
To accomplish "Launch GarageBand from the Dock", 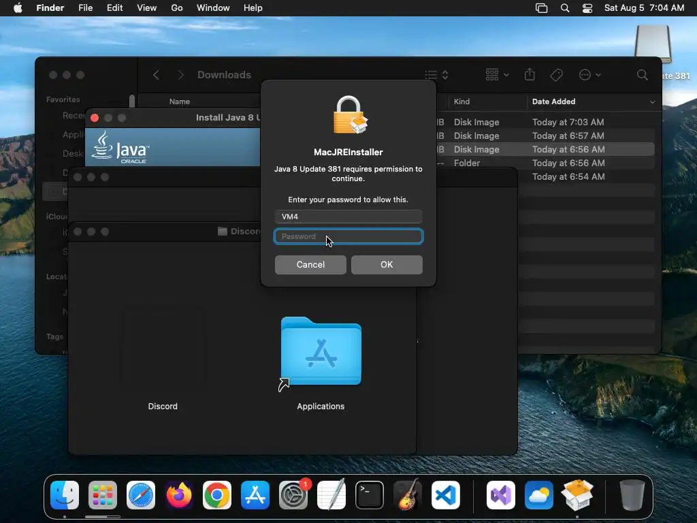I will 408,495.
